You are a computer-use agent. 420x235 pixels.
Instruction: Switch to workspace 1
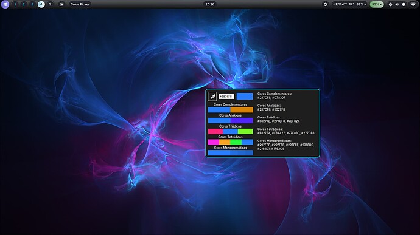click(x=15, y=4)
